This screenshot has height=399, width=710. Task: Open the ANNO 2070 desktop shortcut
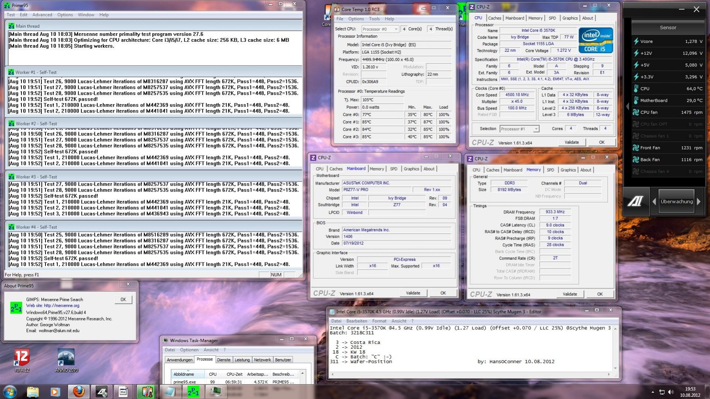point(67,361)
